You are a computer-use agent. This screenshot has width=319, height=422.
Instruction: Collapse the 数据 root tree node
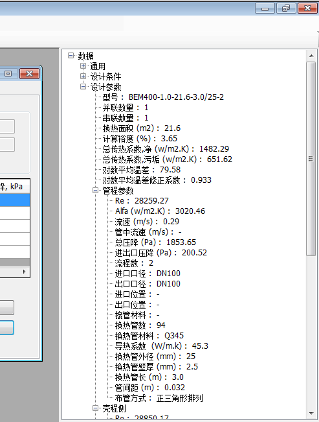coord(71,56)
